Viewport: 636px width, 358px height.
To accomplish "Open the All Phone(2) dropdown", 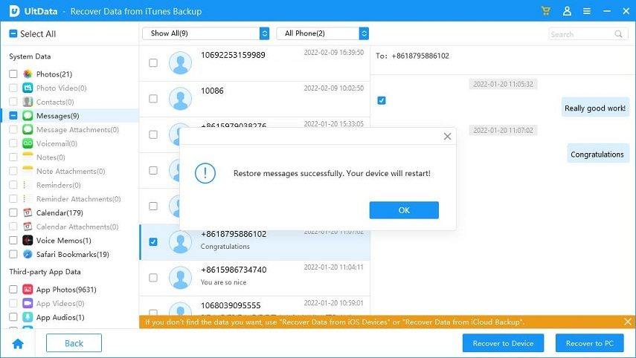I will pyautogui.click(x=322, y=33).
